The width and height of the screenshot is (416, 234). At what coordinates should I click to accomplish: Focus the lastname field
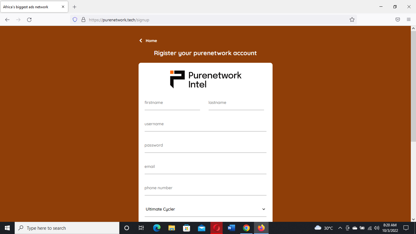(x=236, y=103)
